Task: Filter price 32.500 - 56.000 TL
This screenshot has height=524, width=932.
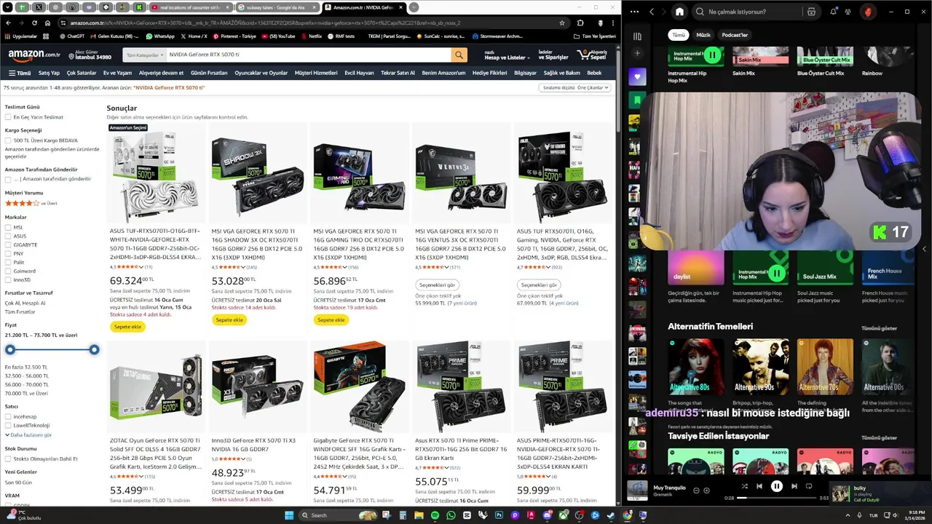Action: click(27, 376)
